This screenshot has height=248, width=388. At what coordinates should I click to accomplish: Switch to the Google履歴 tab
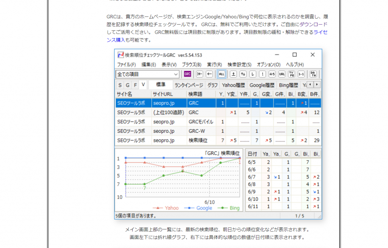[x=262, y=85]
